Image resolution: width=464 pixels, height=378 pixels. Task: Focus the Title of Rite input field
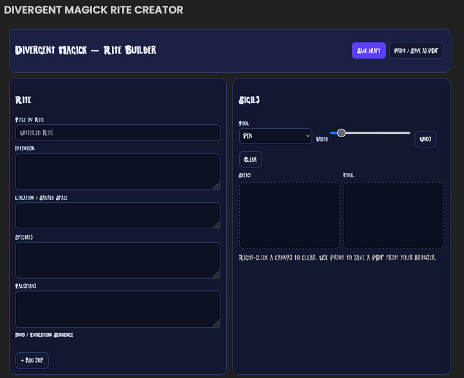tap(118, 133)
